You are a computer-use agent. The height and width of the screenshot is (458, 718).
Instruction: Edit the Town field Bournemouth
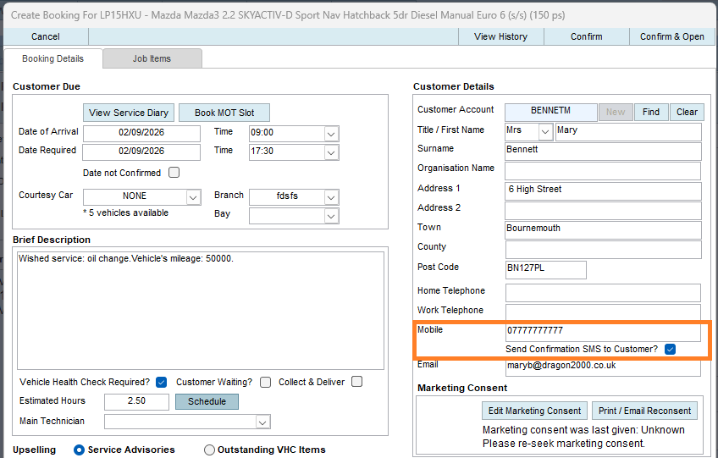(603, 230)
